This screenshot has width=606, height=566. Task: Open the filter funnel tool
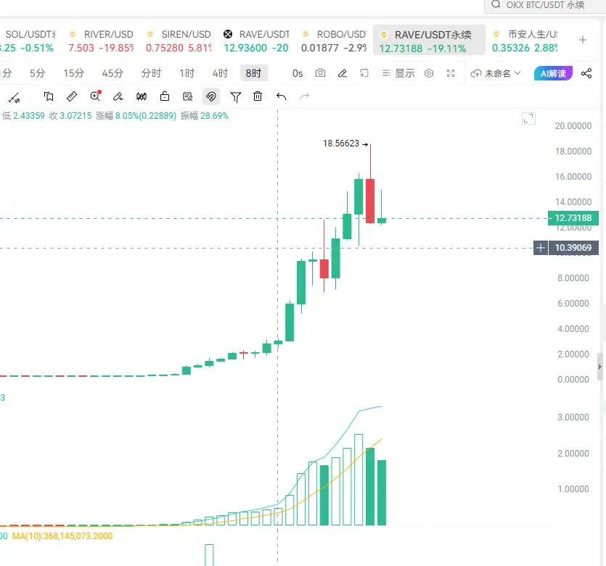235,97
